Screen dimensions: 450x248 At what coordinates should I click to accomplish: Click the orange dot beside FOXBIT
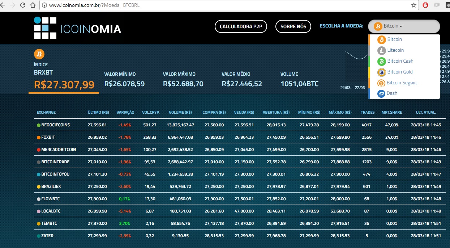pos(39,138)
